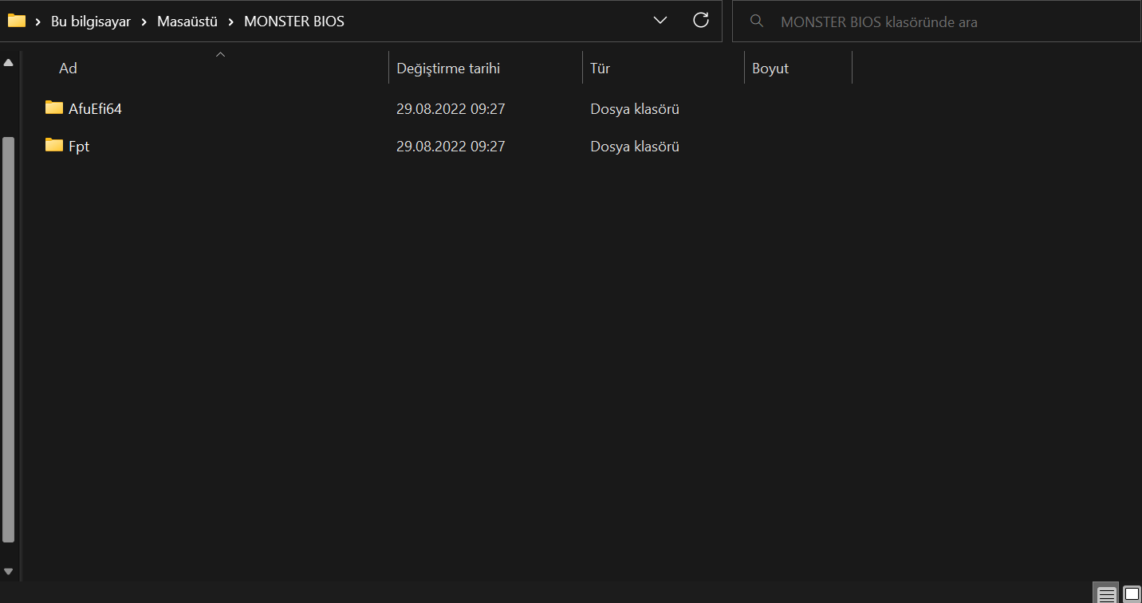Switch to large icons view layout
Screen dimensions: 1142x603
(1132, 594)
